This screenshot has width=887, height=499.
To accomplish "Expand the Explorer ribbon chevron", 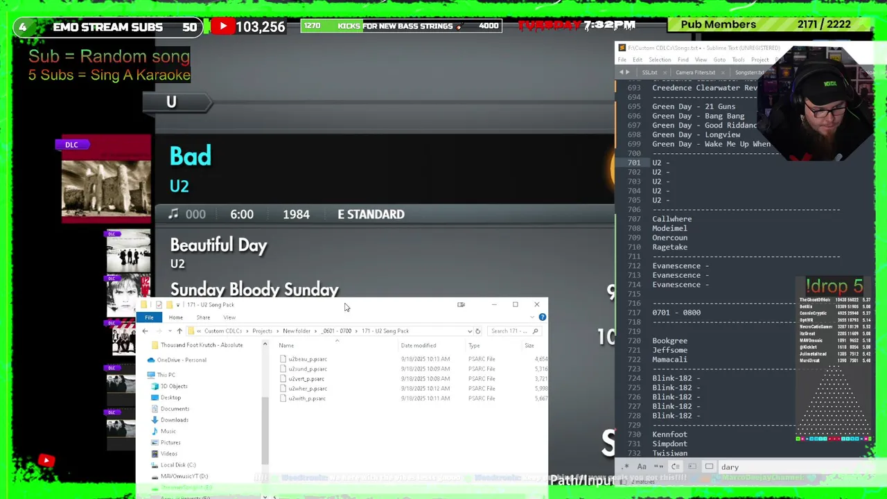I will (x=532, y=317).
